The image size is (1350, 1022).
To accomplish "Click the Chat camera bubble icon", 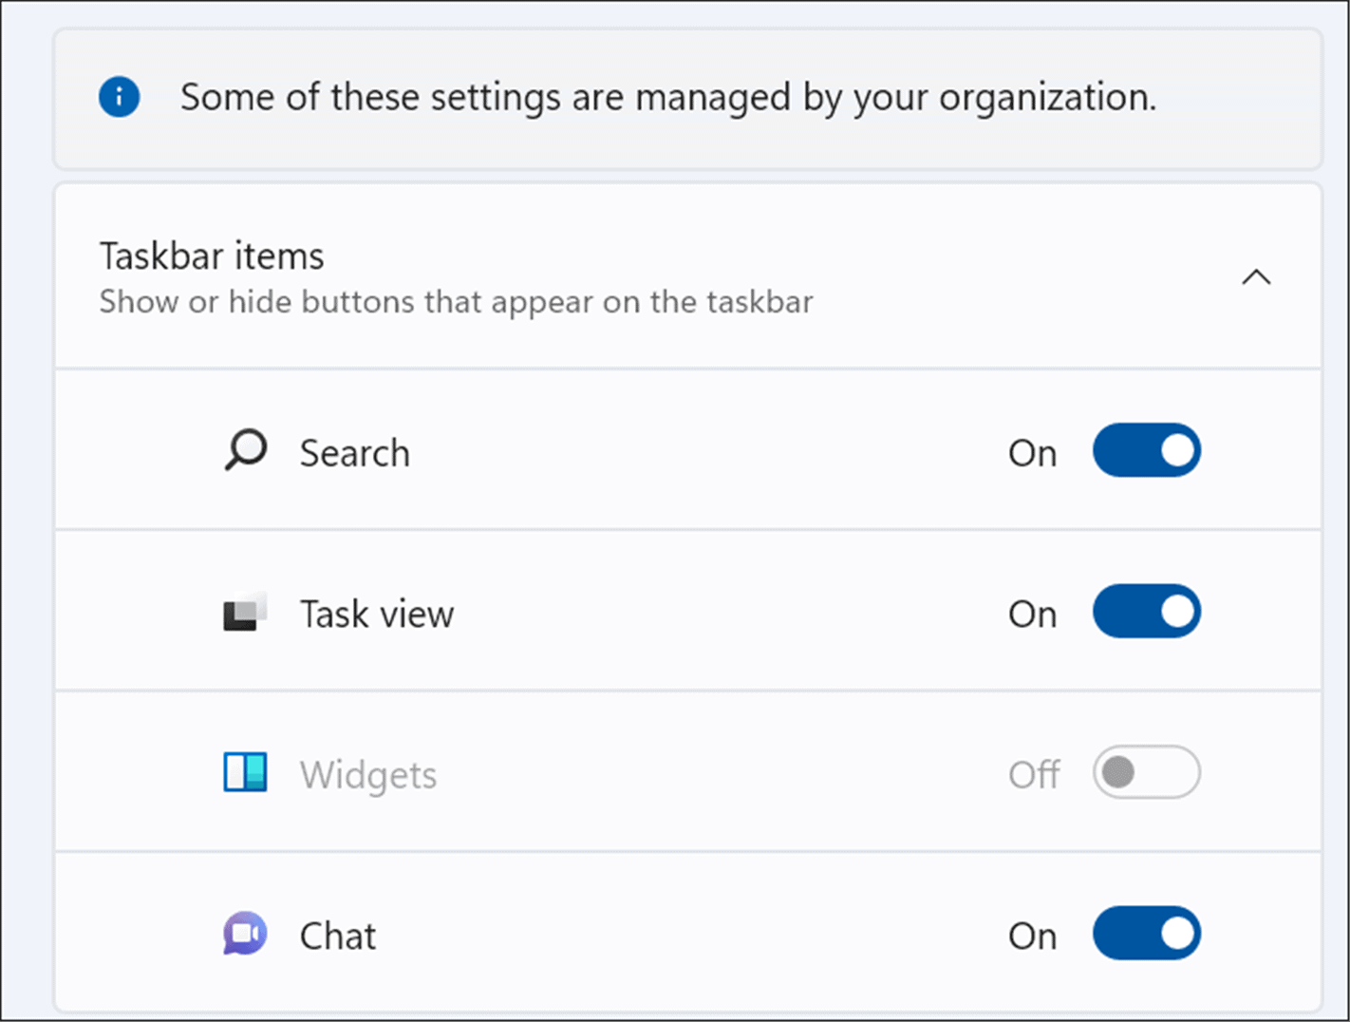I will point(245,934).
